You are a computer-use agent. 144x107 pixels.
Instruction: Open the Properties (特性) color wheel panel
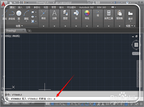point(87,18)
